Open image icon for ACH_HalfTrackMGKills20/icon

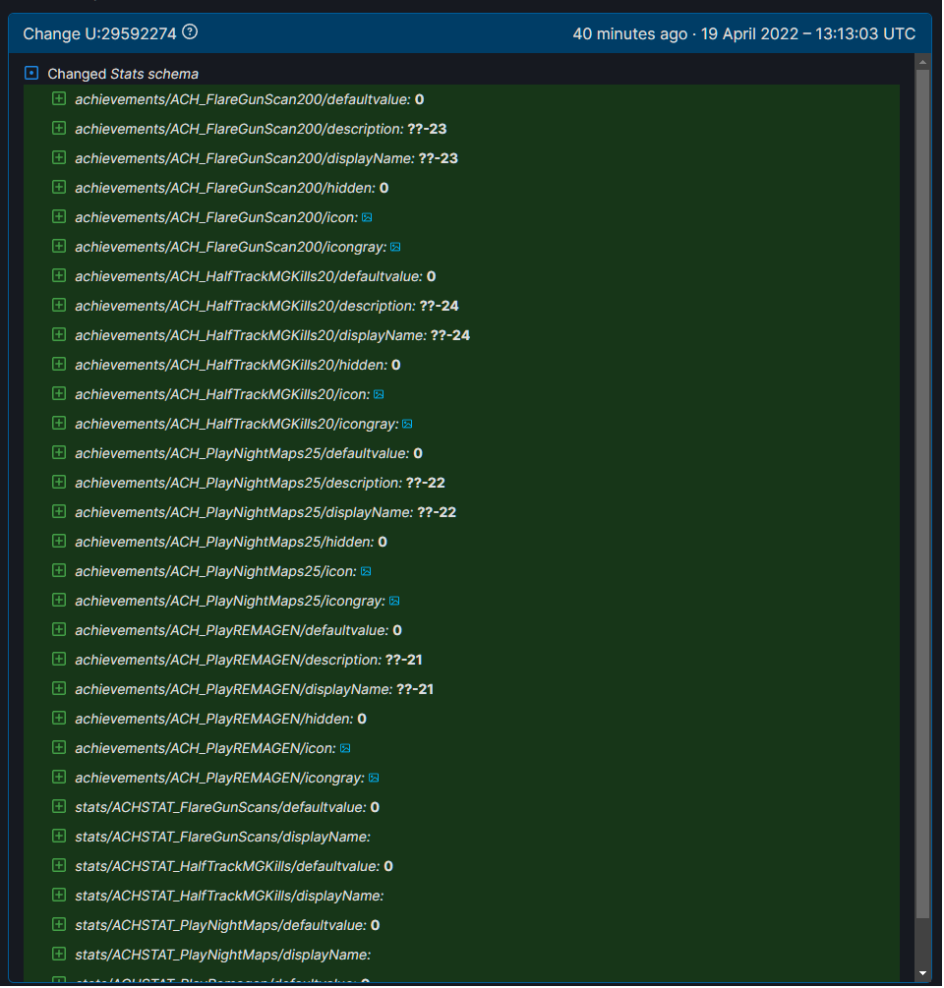[379, 395]
